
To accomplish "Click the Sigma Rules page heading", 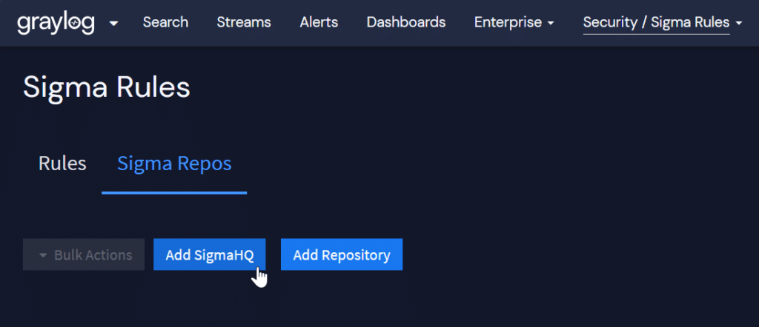I will coord(107,87).
